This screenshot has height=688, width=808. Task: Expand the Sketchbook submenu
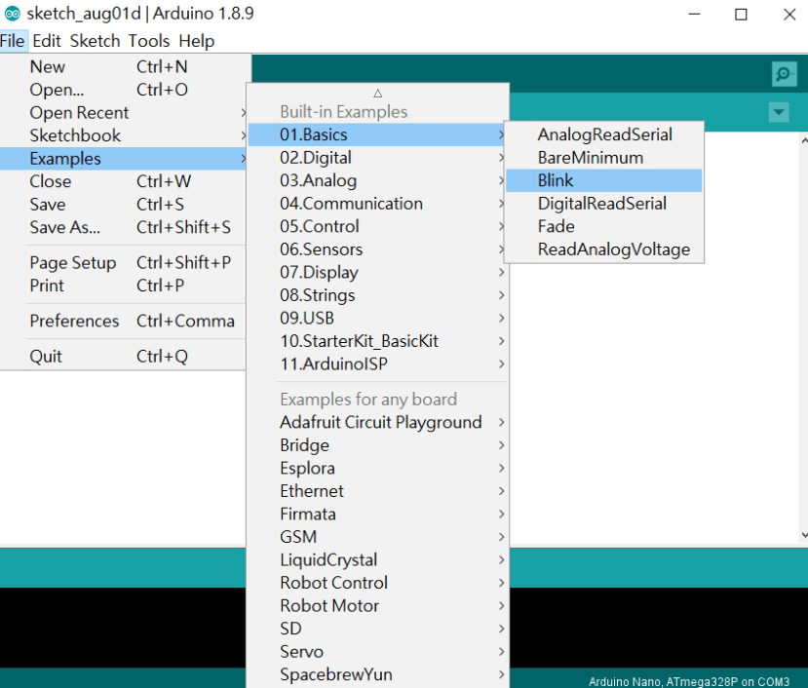tap(123, 135)
